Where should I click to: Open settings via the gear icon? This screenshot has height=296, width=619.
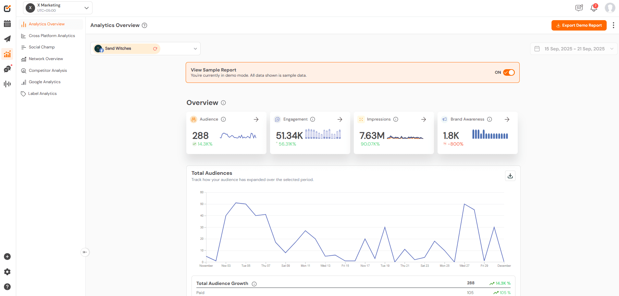tap(7, 272)
